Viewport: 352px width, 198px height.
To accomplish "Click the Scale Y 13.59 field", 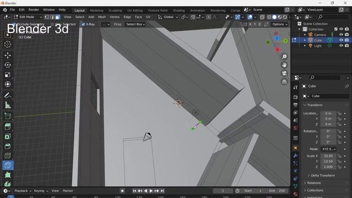I will (x=328, y=161).
